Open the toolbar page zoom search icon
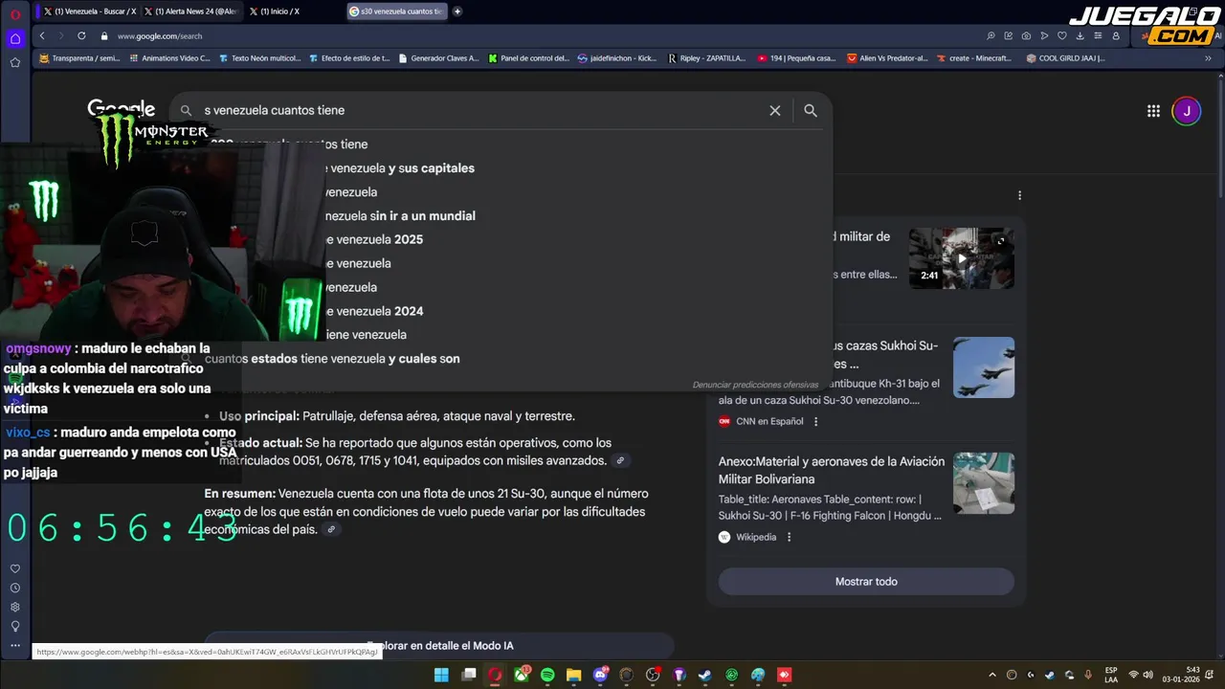Viewport: 1225px width, 689px height. pos(991,35)
